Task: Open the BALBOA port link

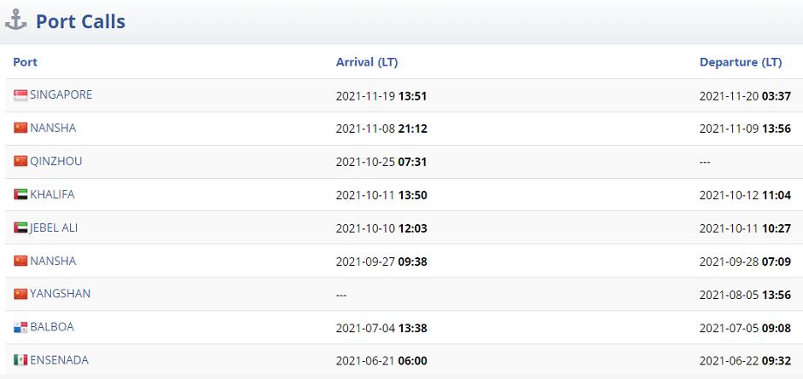Action: (x=51, y=327)
